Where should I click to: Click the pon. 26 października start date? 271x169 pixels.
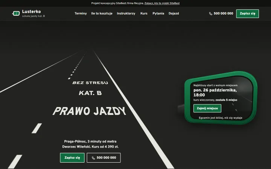215,92
